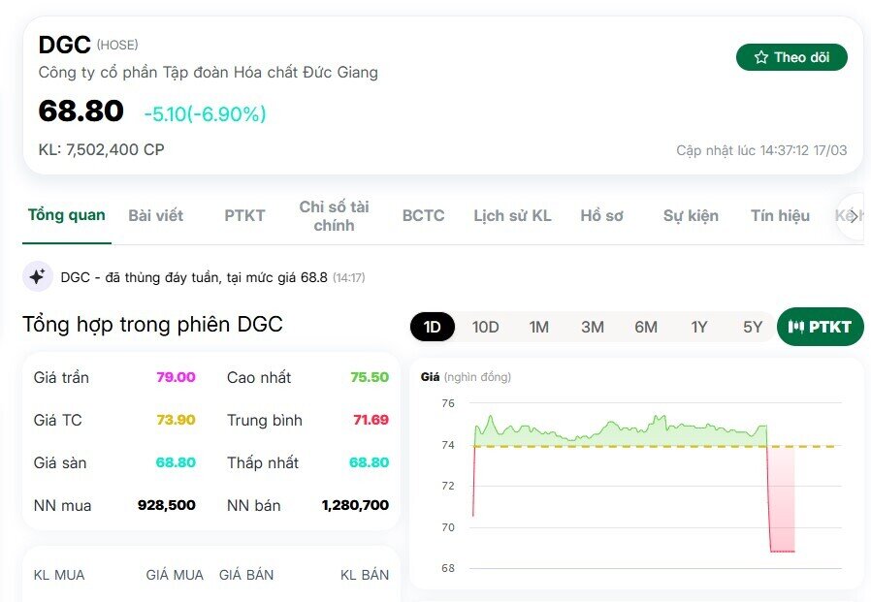
Task: Click the candlestick icon on the green PTKT button
Action: (797, 327)
